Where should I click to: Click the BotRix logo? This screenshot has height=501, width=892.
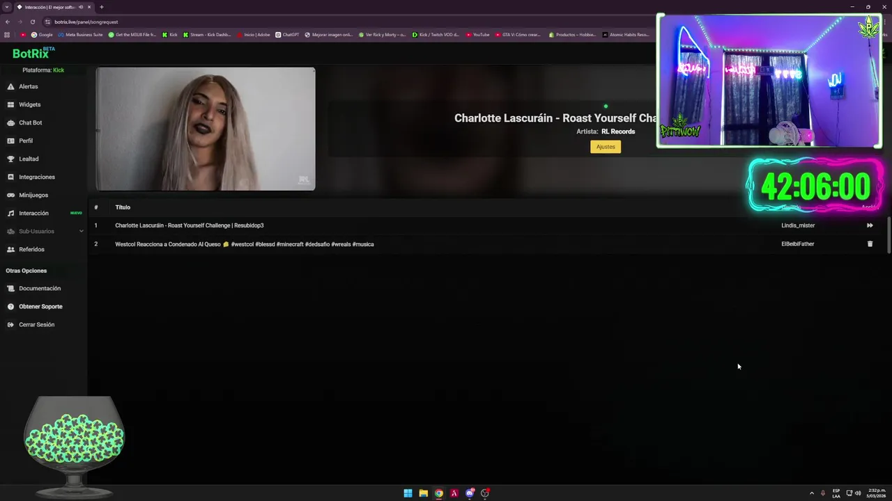pos(33,53)
